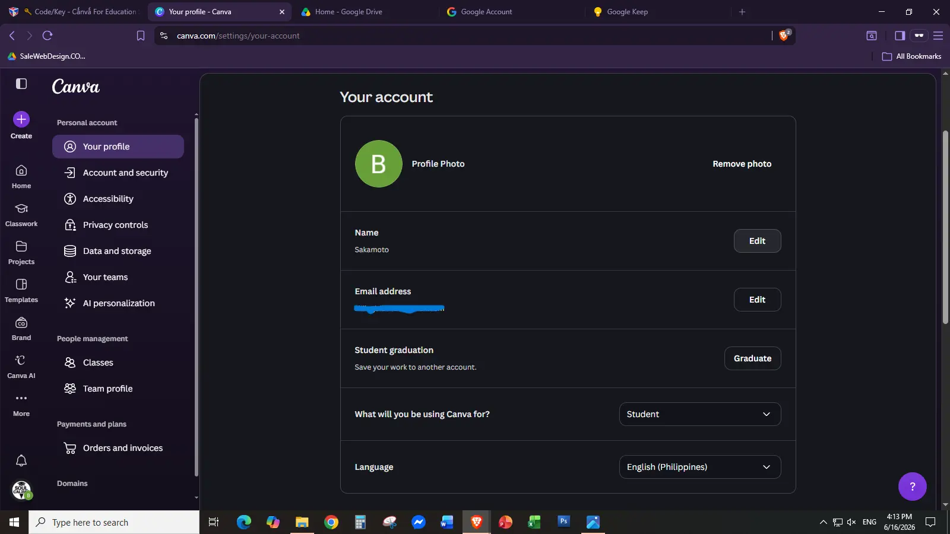Click the purple Create plus button
Viewport: 950px width, 534px height.
pos(21,119)
